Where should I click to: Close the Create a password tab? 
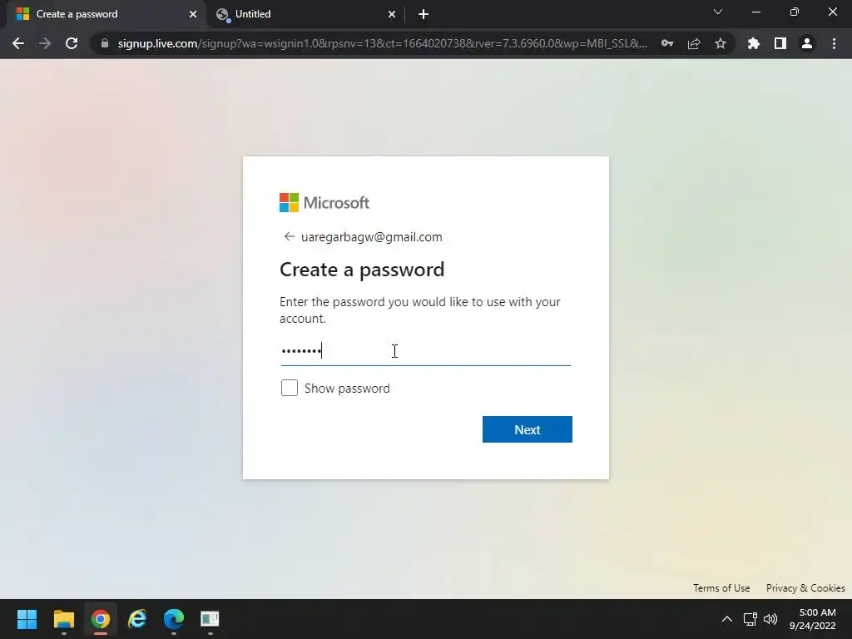(193, 14)
